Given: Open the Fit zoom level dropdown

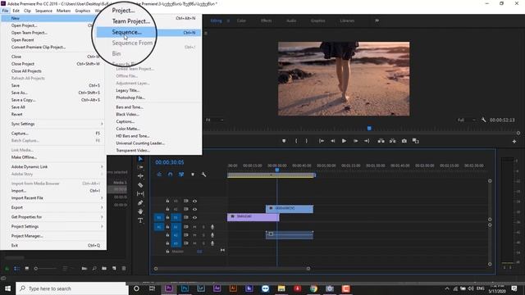Looking at the screenshot, I should pos(215,120).
